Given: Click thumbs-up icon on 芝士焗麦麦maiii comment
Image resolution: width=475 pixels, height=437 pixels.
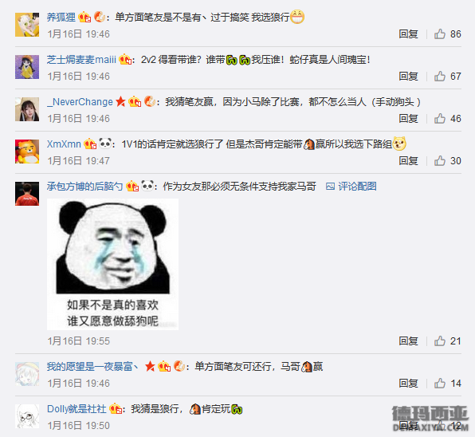Looking at the screenshot, I should point(440,76).
